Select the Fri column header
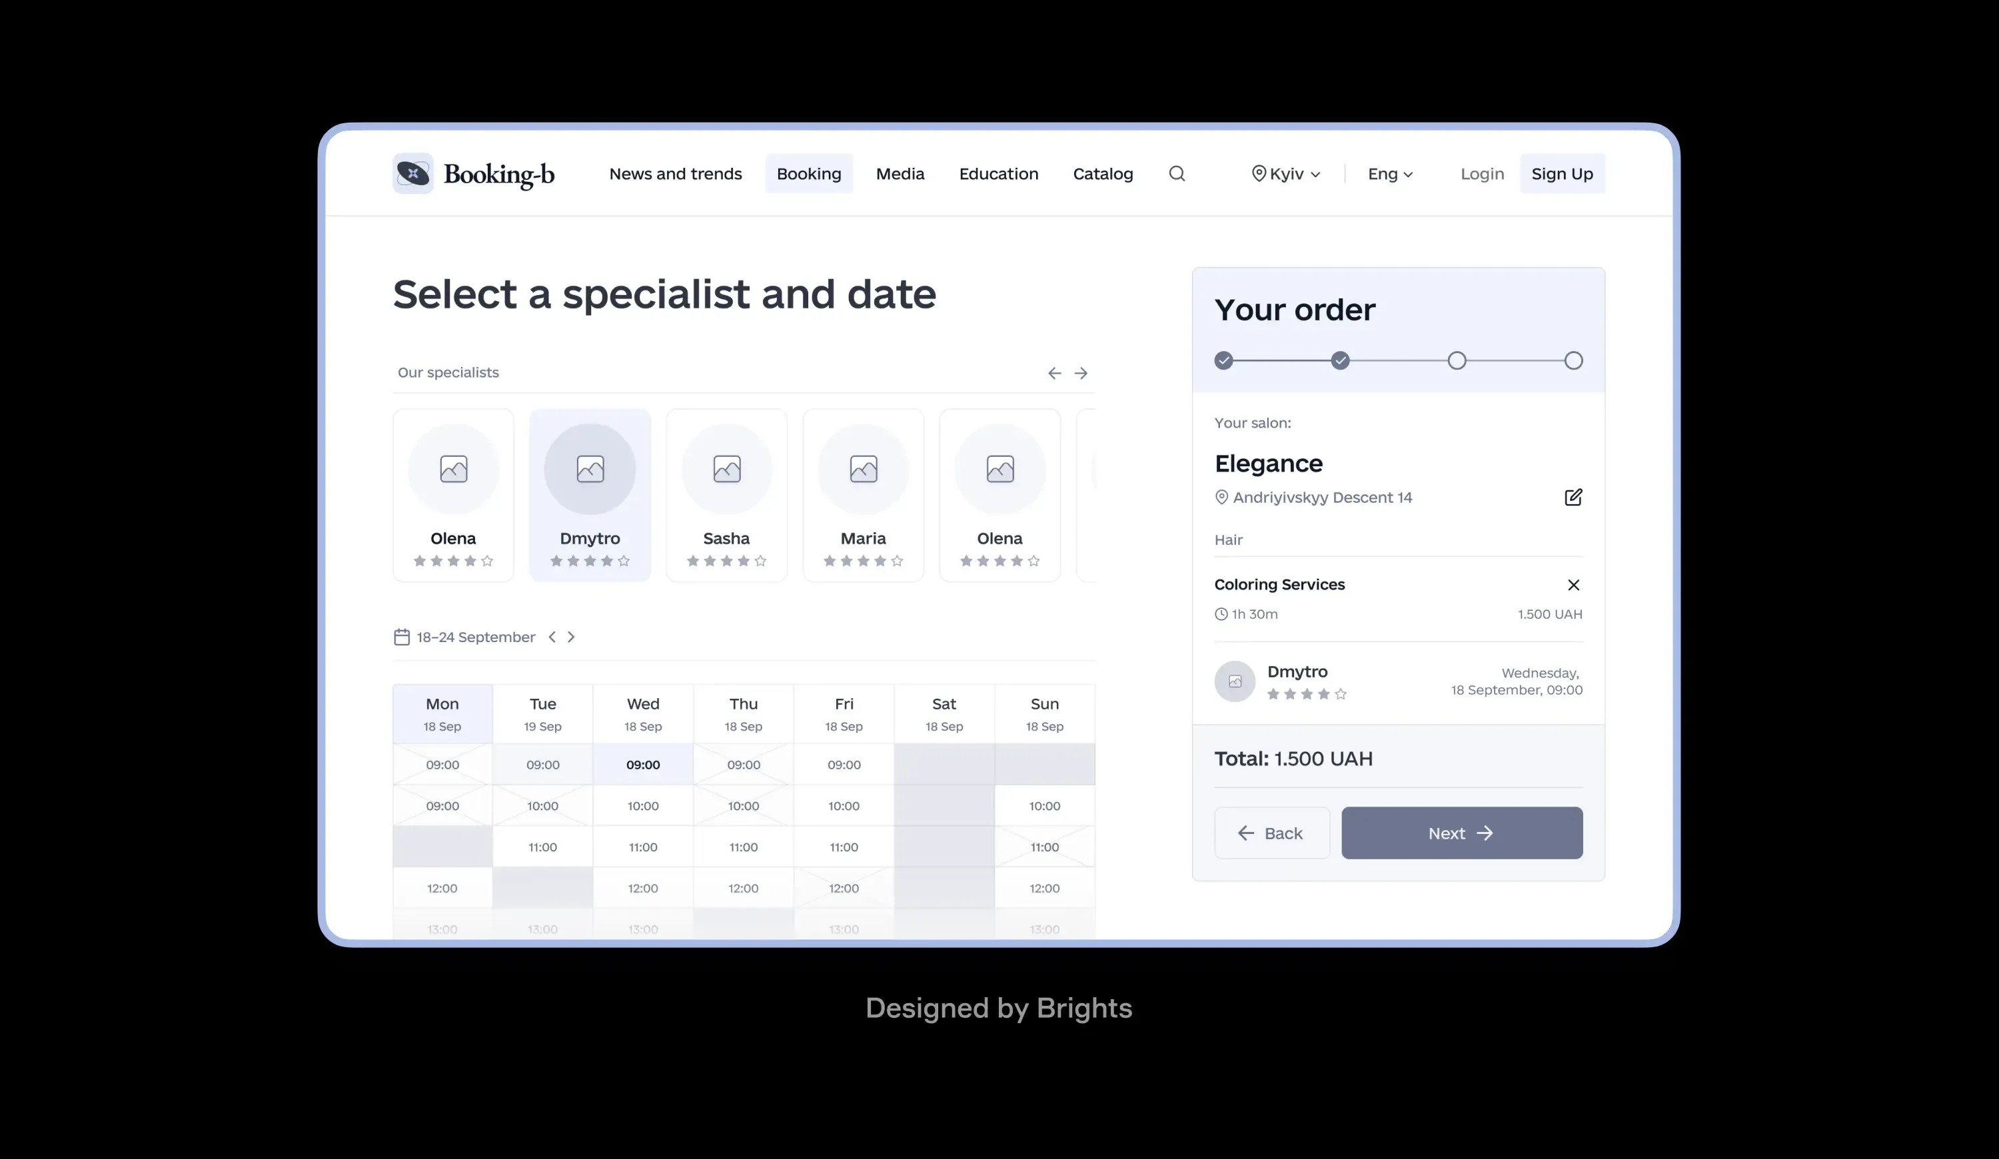 pos(844,714)
